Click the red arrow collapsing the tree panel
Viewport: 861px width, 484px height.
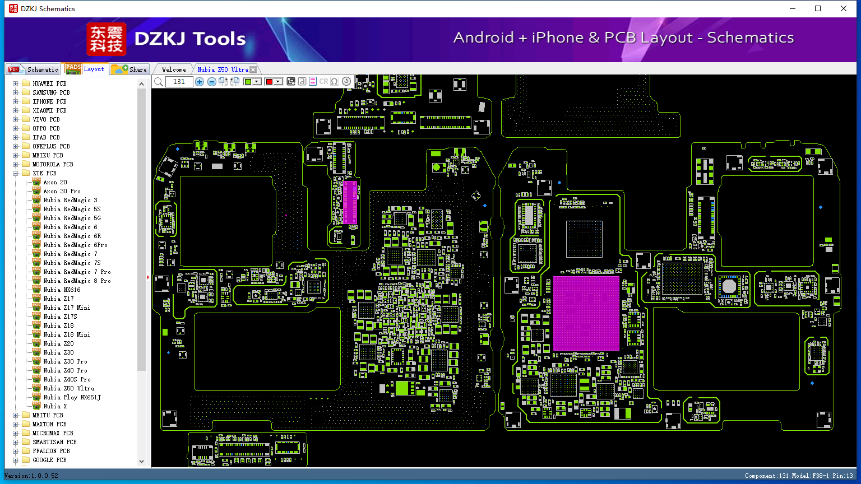click(148, 277)
